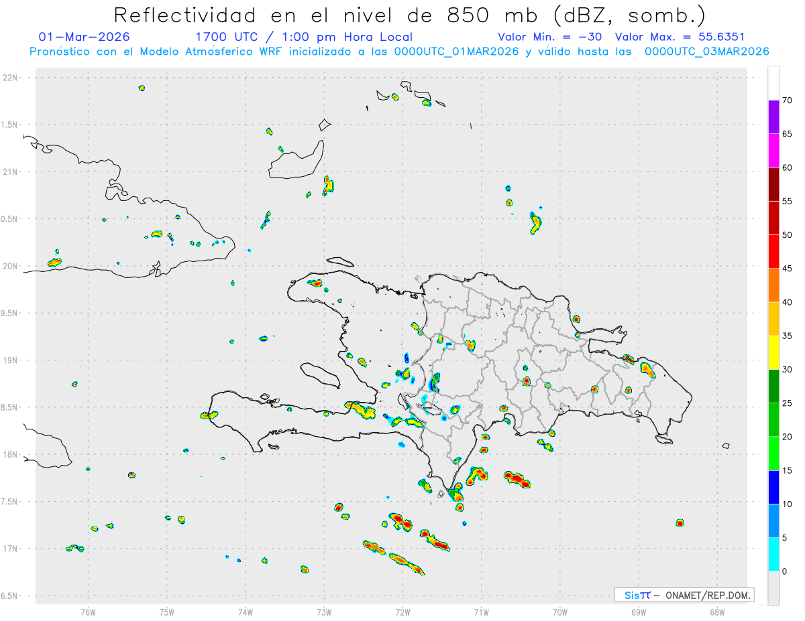Screen dimensions: 805x621
Task: Click the '75W' longitude label
Action: pos(167,612)
